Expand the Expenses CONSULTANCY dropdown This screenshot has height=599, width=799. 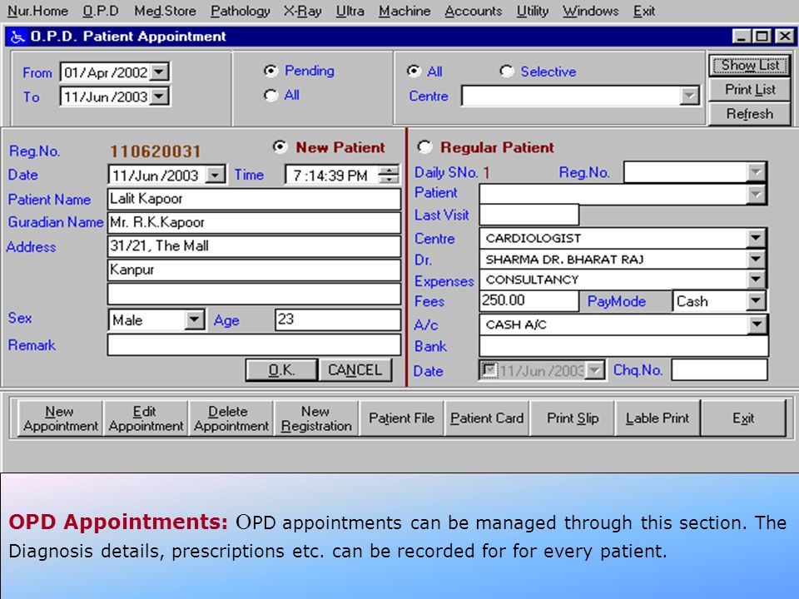click(757, 280)
